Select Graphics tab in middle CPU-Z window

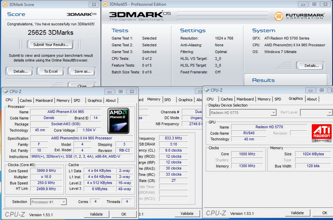pyautogui.click(x=185, y=100)
